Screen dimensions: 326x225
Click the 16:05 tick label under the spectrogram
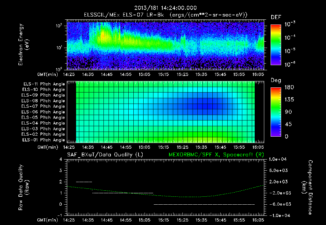tap(258, 74)
